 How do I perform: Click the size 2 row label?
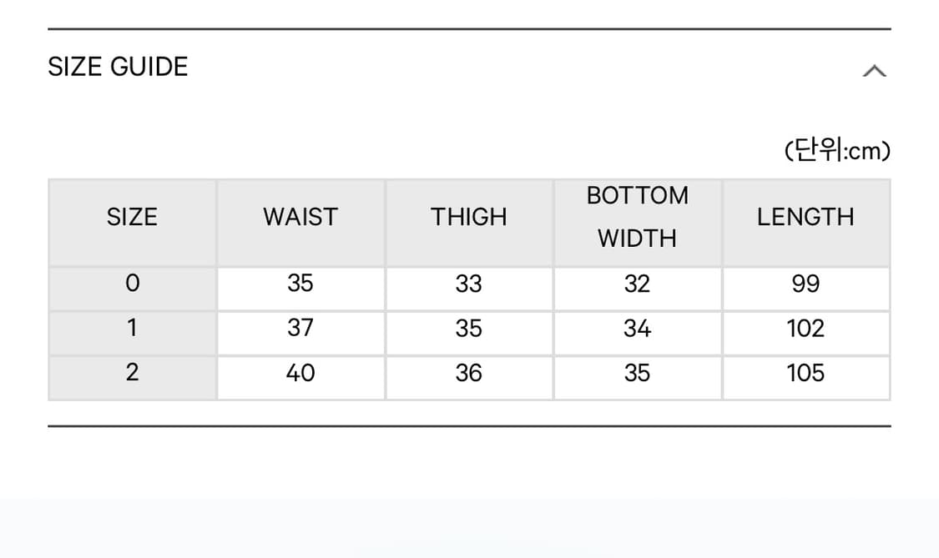133,372
